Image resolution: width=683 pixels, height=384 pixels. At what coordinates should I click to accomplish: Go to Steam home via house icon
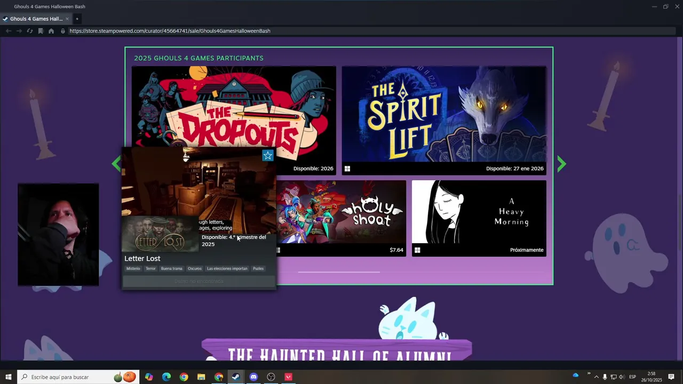(x=51, y=31)
